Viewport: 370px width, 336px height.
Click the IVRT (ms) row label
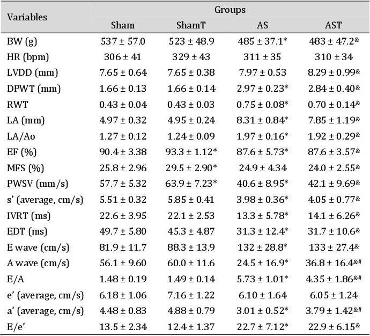[28, 216]
